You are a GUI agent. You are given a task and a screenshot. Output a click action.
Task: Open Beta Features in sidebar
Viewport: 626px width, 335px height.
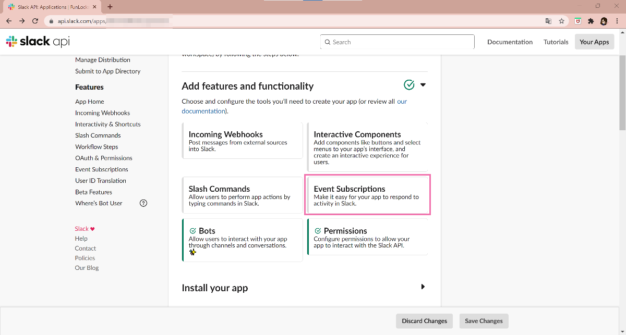[93, 192]
